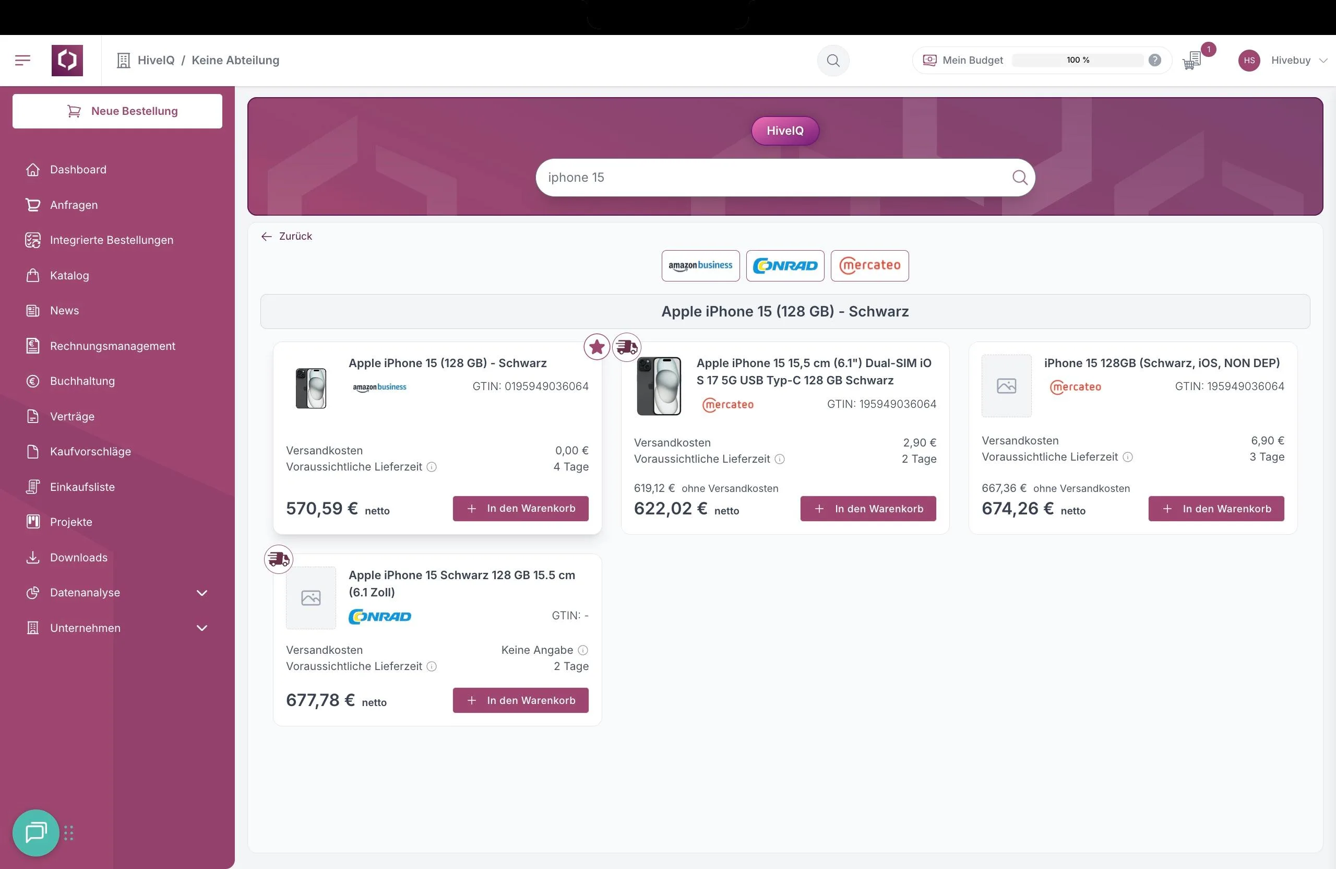Expand the Hivebuy account dropdown arrow
The height and width of the screenshot is (869, 1336).
pos(1323,60)
